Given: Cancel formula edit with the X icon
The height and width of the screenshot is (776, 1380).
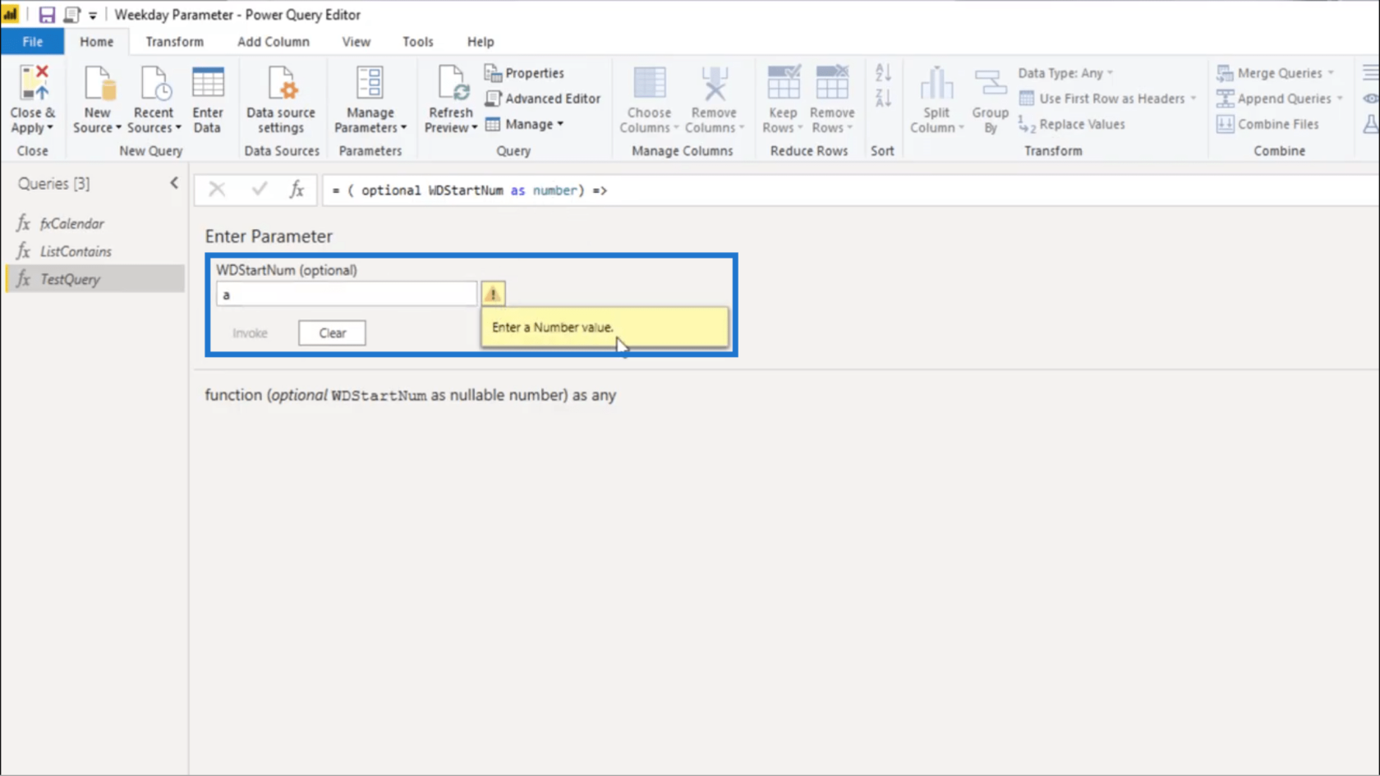Looking at the screenshot, I should pyautogui.click(x=217, y=190).
